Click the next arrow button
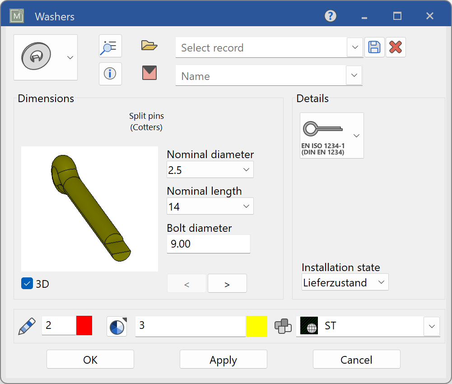Viewport: 452px width, 384px height. coord(227,283)
